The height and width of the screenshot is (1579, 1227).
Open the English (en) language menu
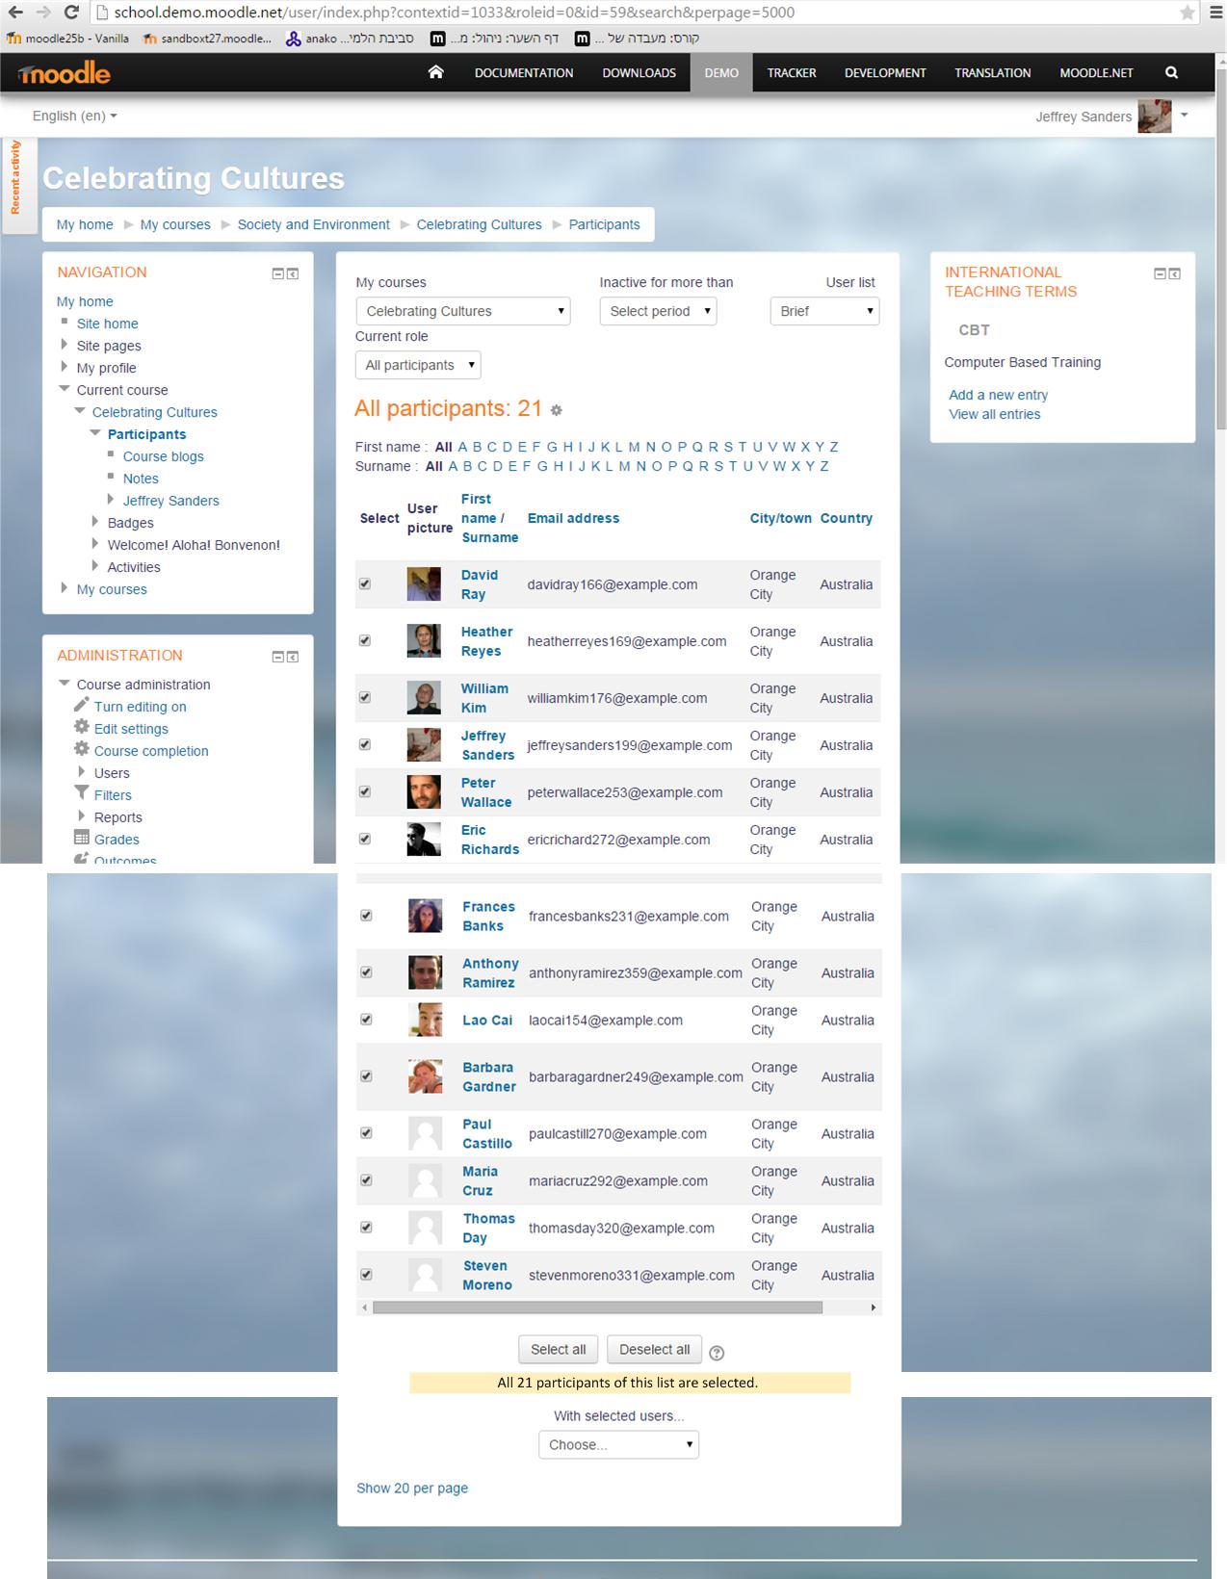74,116
